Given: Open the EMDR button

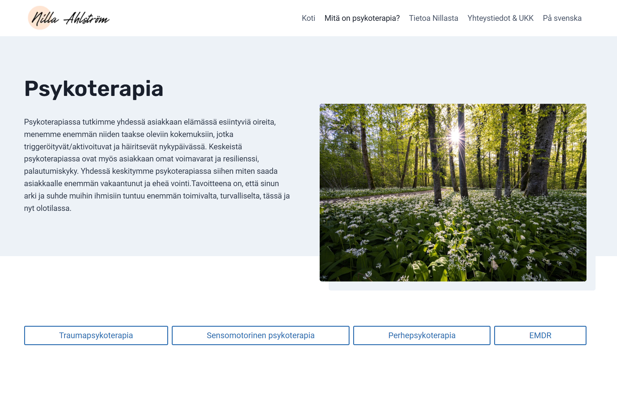Looking at the screenshot, I should pyautogui.click(x=540, y=335).
